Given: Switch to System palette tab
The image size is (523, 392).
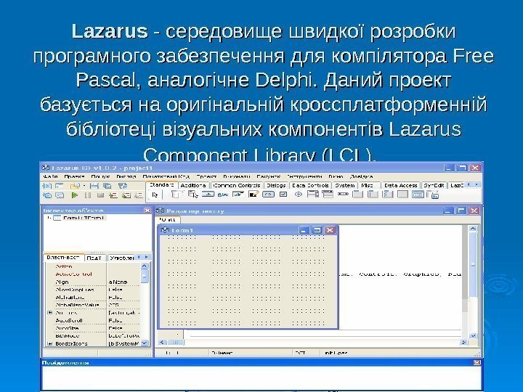Looking at the screenshot, I should point(345,185).
